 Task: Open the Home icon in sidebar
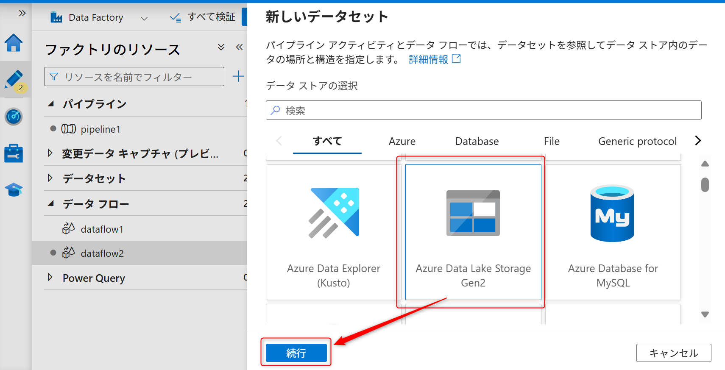click(14, 43)
